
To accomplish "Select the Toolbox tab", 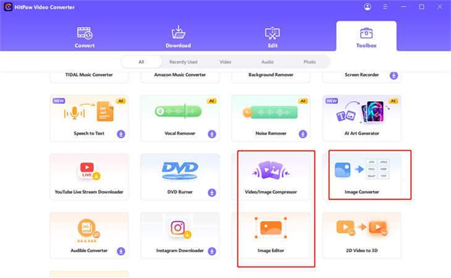I will coord(366,36).
